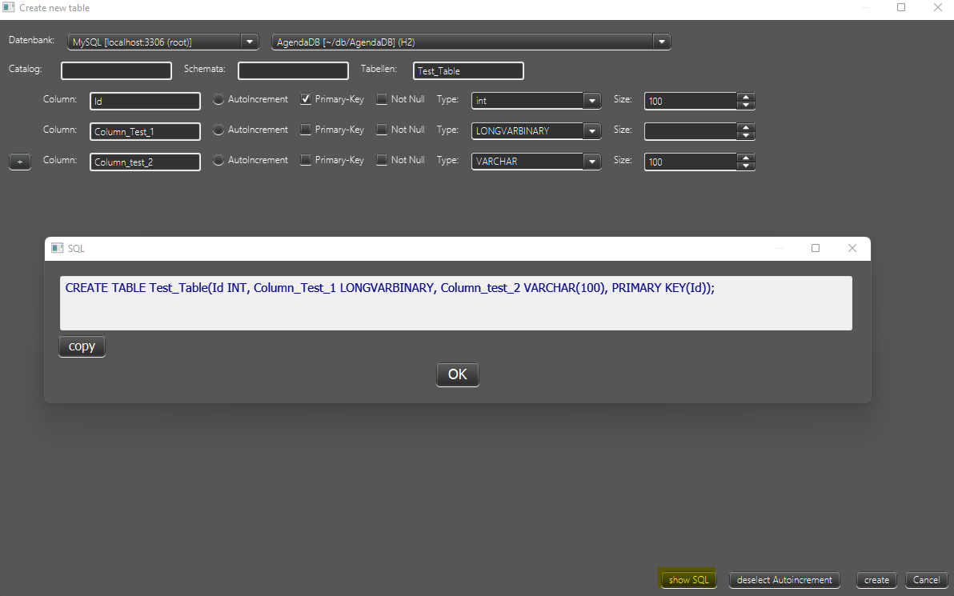Viewport: 954px width, 596px height.
Task: Minimize the SQL dialog window
Action: coord(780,248)
